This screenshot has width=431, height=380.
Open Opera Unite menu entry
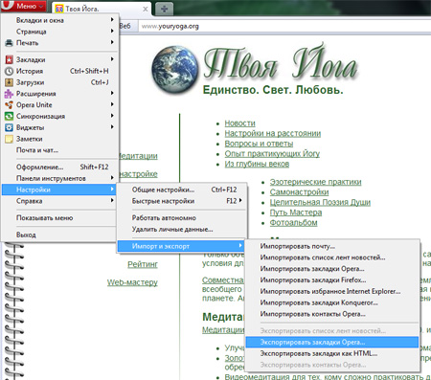click(59, 105)
